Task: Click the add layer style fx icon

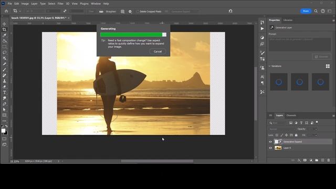Action: (299, 160)
